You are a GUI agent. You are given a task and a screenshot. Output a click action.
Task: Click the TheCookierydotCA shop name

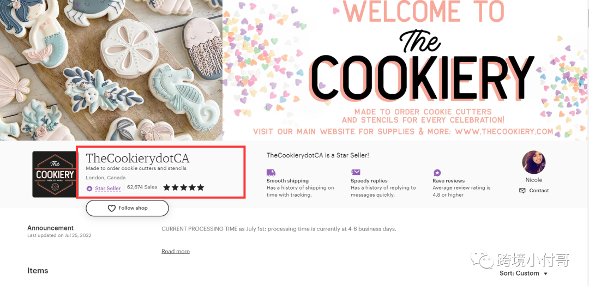(137, 158)
